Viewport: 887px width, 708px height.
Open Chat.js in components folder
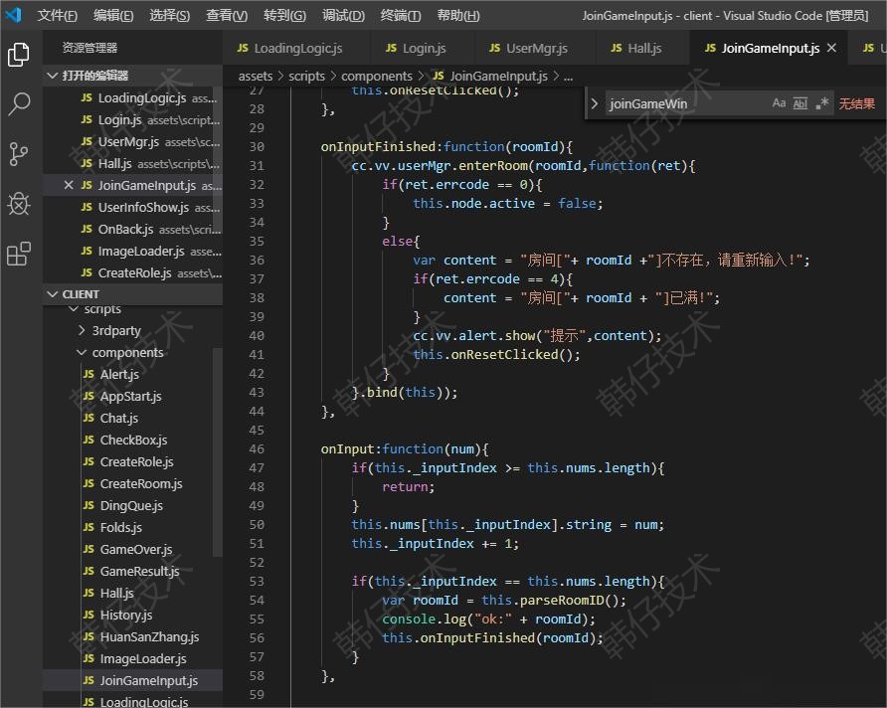coord(132,418)
